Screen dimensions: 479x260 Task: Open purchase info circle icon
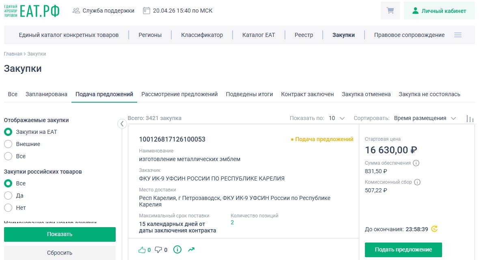(177, 249)
